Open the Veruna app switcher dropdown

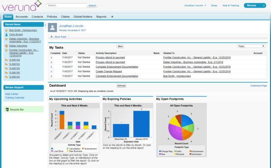click(x=255, y=5)
